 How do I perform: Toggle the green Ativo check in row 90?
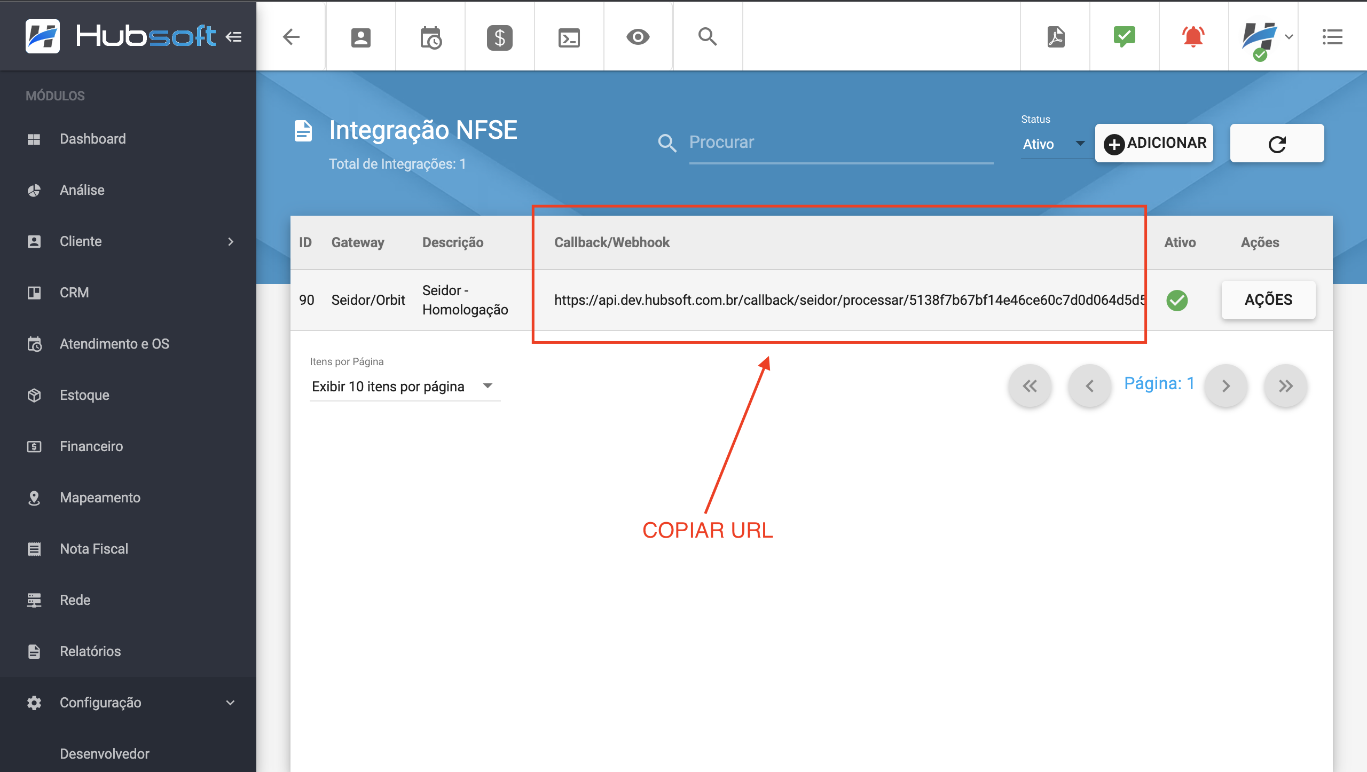pyautogui.click(x=1177, y=301)
